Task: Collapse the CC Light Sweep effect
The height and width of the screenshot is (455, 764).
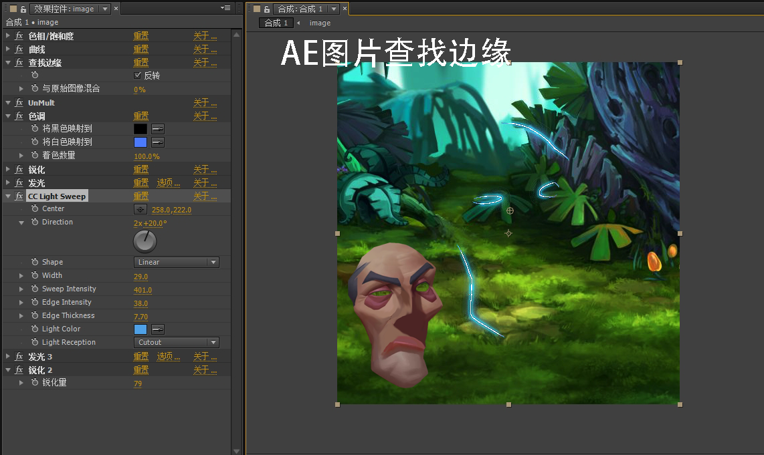Action: pos(8,196)
